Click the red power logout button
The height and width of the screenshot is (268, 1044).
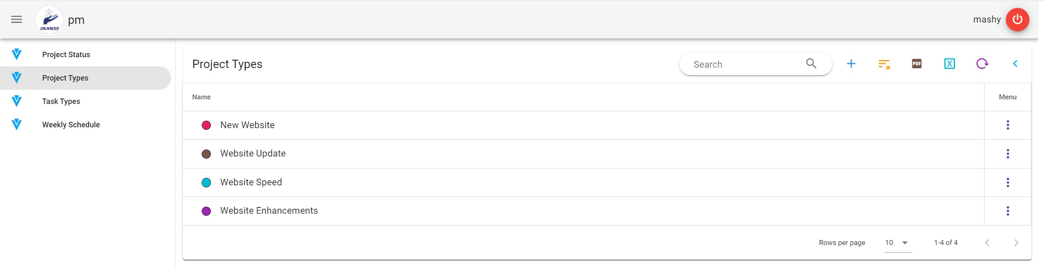(x=1017, y=20)
